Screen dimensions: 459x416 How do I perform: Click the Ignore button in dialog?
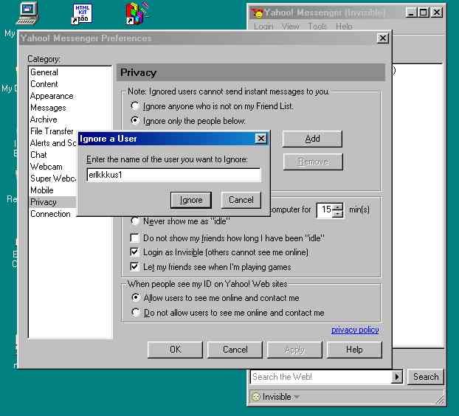click(x=191, y=200)
